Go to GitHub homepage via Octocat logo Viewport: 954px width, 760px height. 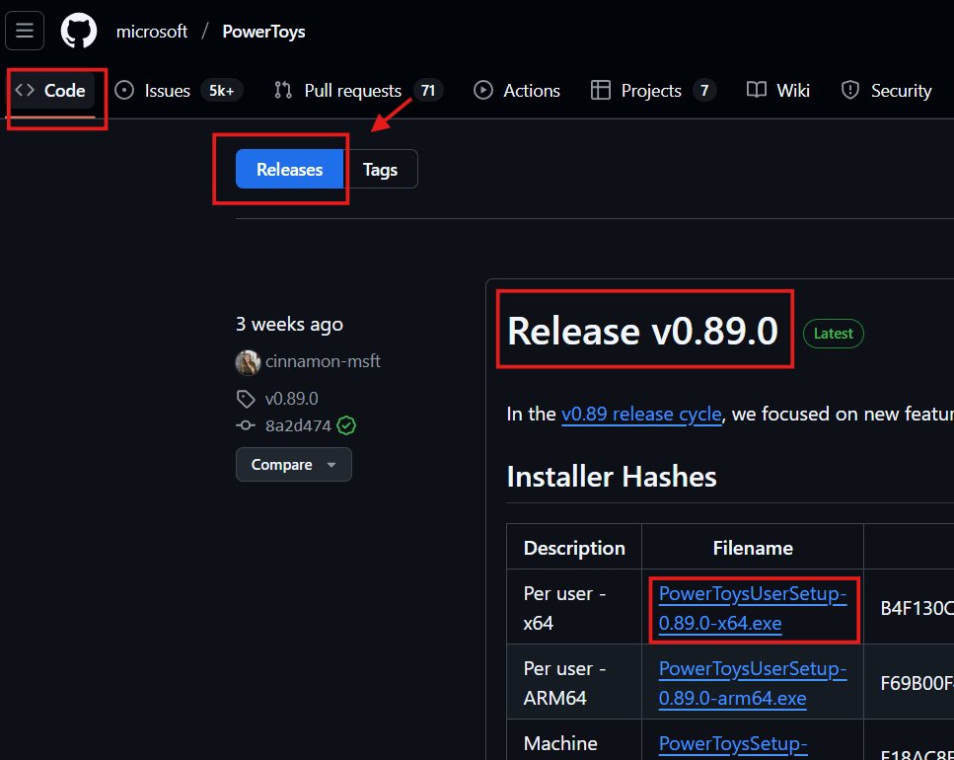(79, 31)
